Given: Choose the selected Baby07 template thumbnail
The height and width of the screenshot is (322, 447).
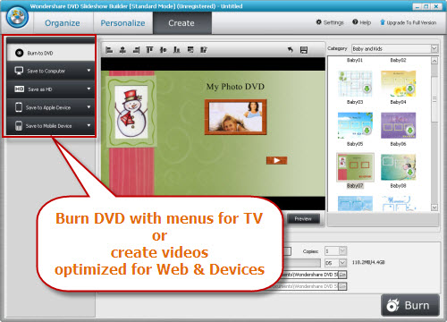Looking at the screenshot, I should tap(355, 167).
